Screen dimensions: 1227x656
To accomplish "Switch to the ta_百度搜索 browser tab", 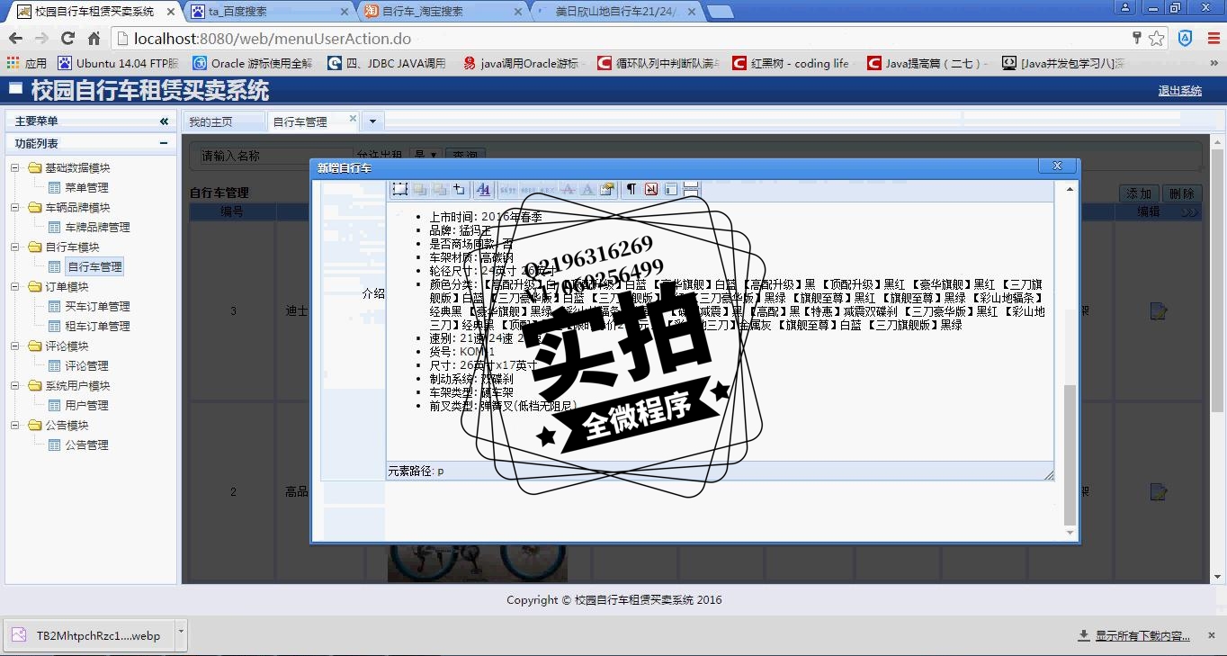I will 271,12.
